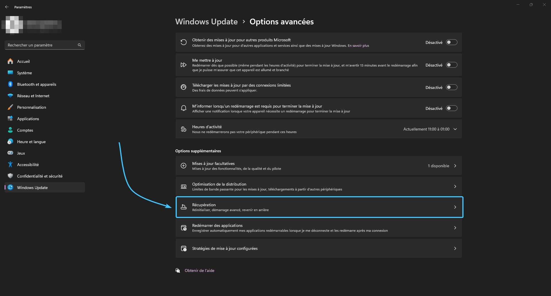
Task: Click the Accueil home icon
Action: coord(10,61)
